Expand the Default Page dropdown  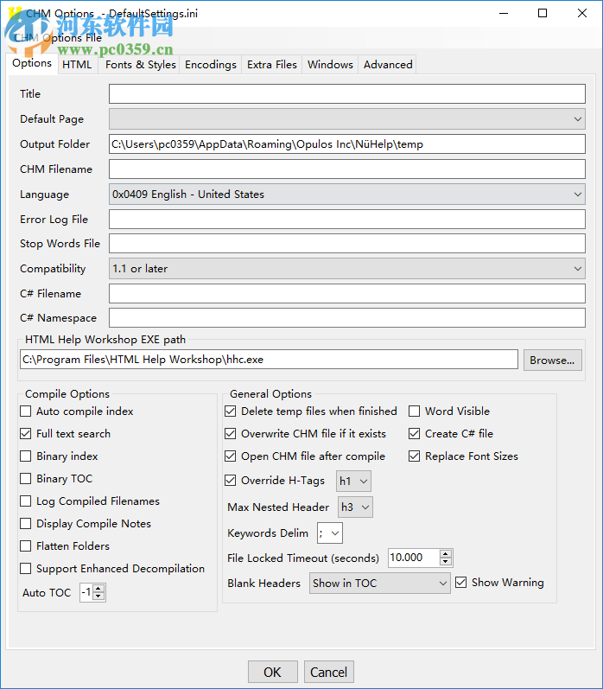click(x=347, y=119)
